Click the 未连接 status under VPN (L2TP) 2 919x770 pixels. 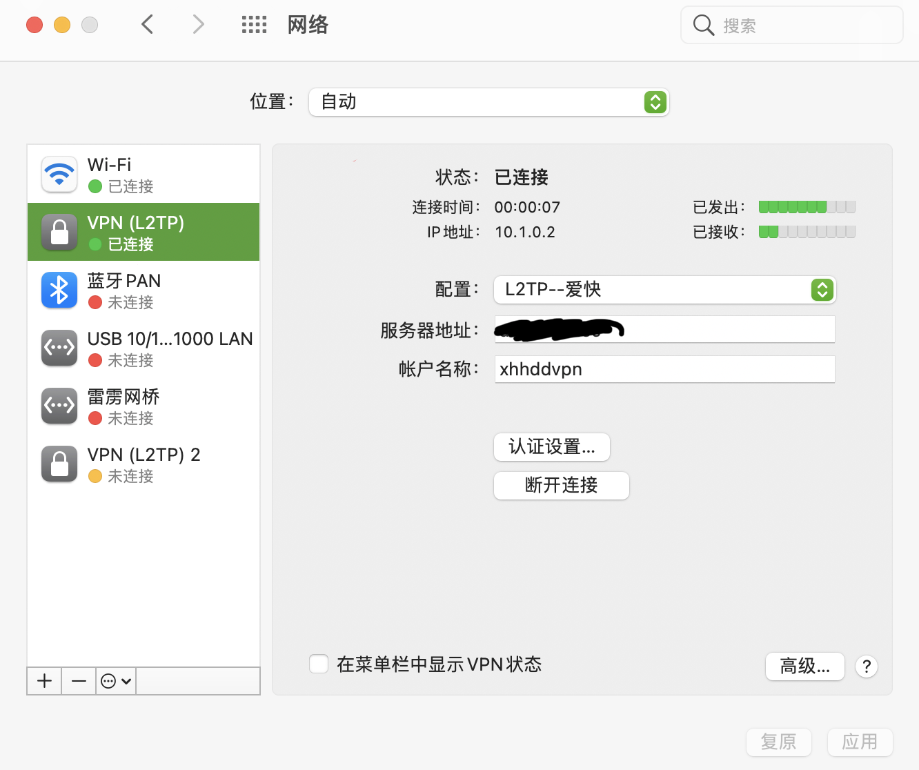[x=131, y=476]
